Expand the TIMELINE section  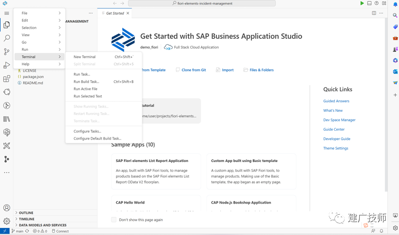pyautogui.click(x=55, y=219)
